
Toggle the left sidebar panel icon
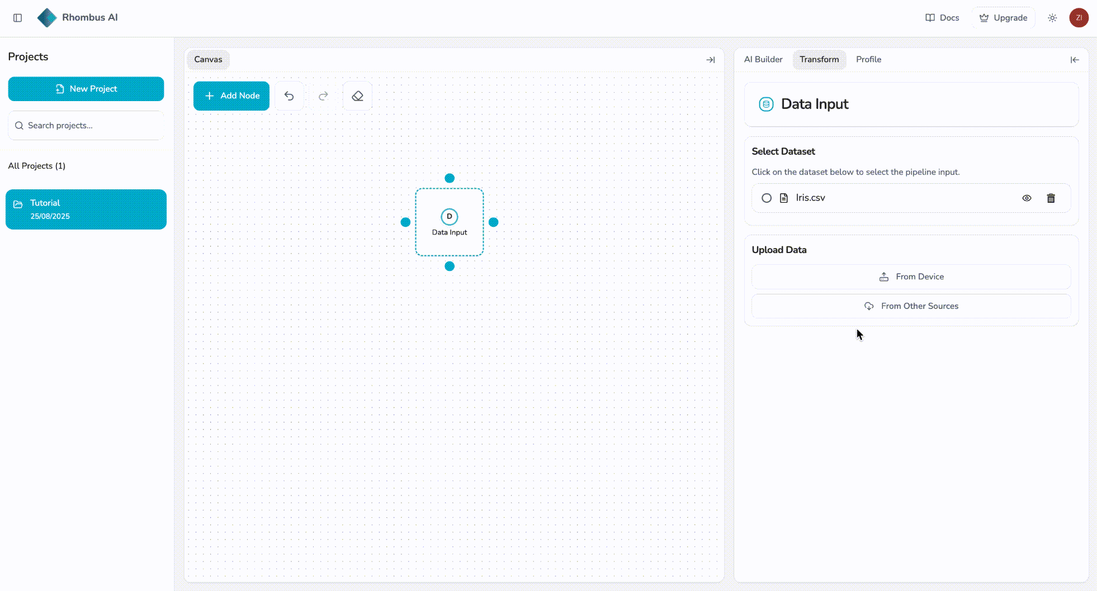pos(18,18)
